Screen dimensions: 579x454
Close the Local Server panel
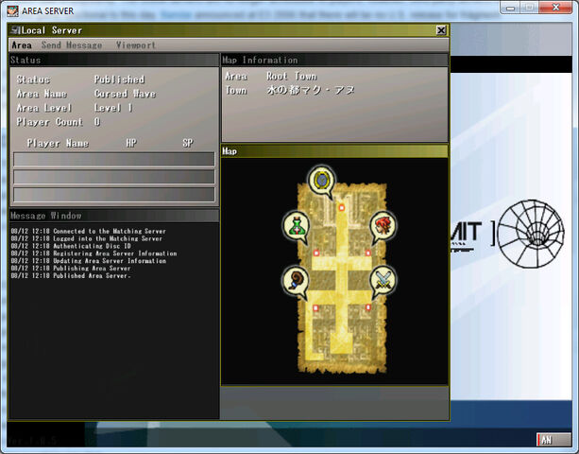pos(441,30)
